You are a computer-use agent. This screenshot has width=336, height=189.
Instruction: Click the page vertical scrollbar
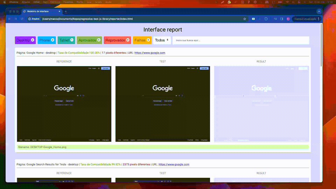(321, 45)
